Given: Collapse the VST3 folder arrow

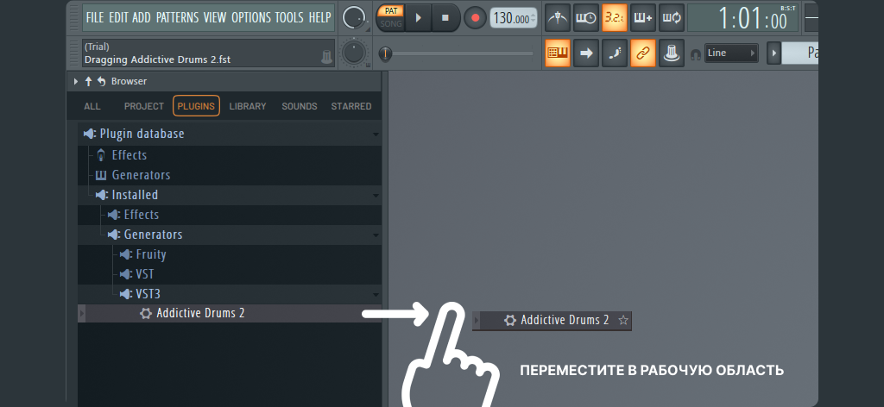Looking at the screenshot, I should (376, 294).
